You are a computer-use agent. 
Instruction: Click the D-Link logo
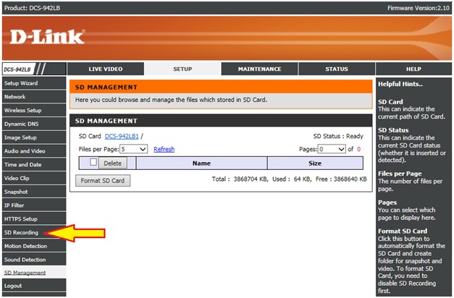47,36
